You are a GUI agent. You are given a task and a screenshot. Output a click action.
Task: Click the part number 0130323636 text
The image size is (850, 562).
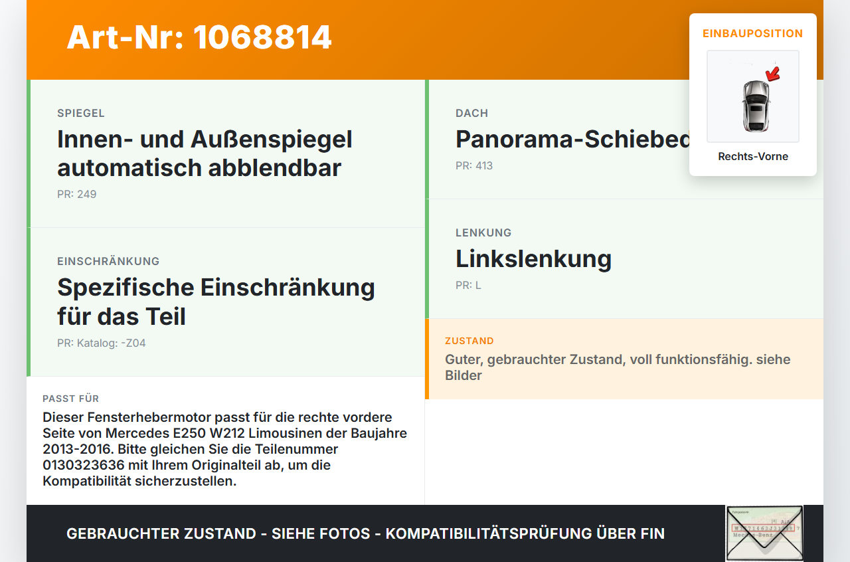[84, 465]
